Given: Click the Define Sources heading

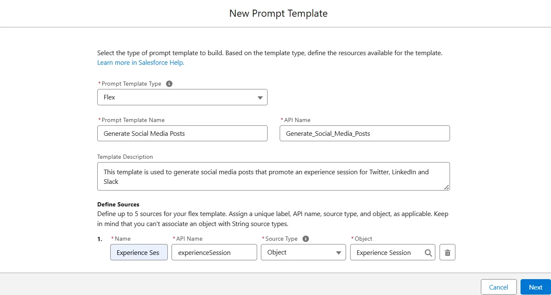Looking at the screenshot, I should click(118, 204).
